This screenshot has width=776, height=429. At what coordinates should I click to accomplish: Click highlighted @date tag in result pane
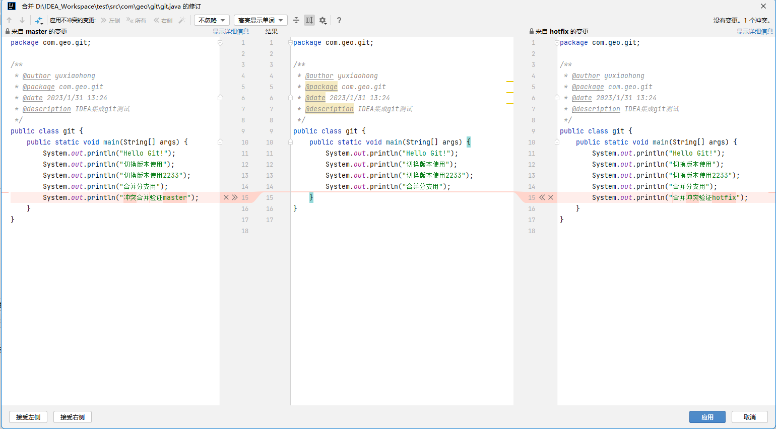click(x=315, y=98)
